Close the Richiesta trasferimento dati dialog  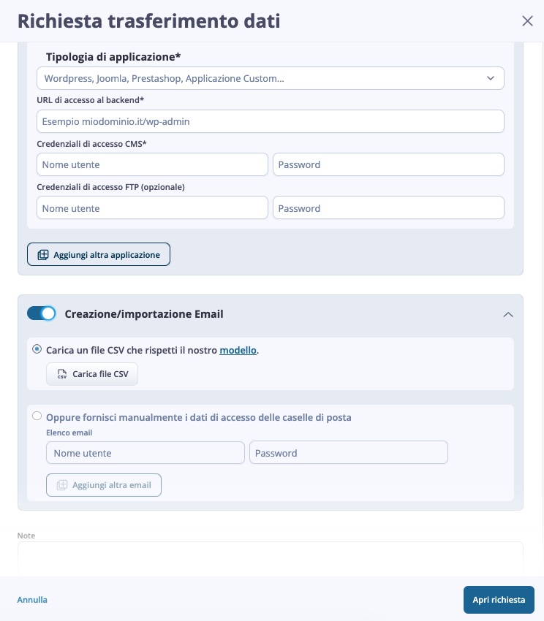click(x=527, y=21)
